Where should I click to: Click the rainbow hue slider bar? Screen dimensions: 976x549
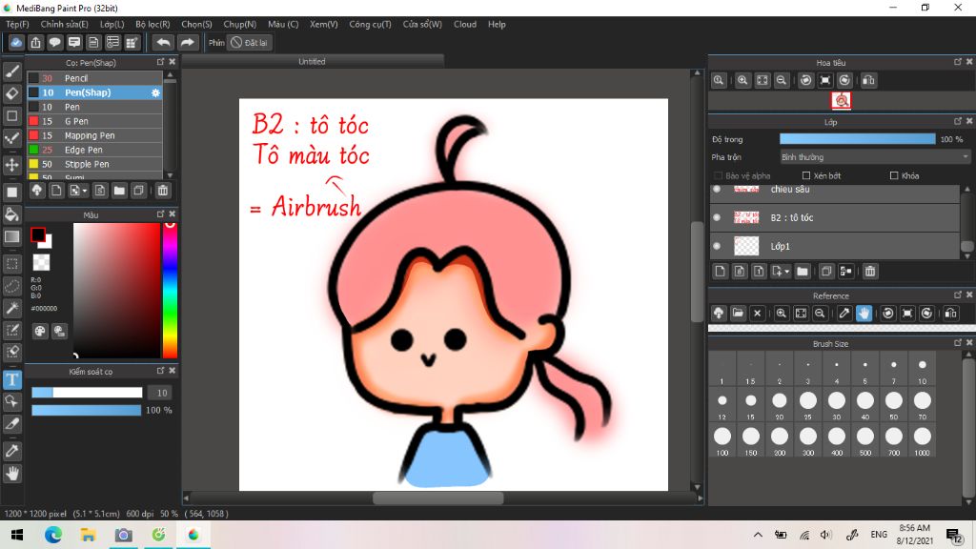click(169, 291)
